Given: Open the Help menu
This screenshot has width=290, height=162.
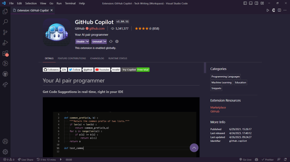Looking at the screenshot, I should pos(82,3).
